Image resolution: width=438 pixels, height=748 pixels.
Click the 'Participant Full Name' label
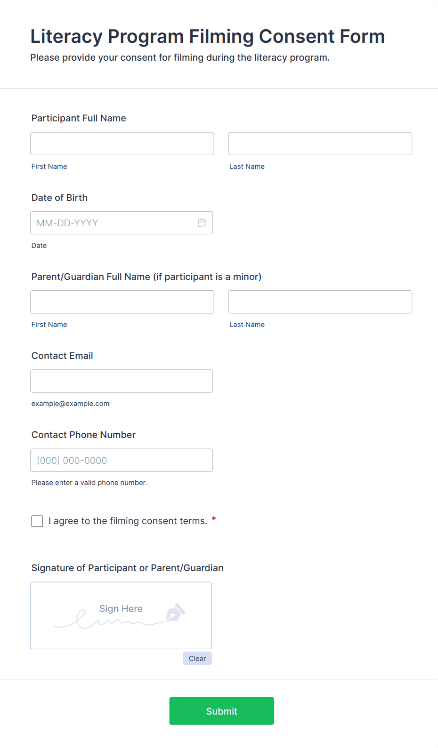coord(79,118)
